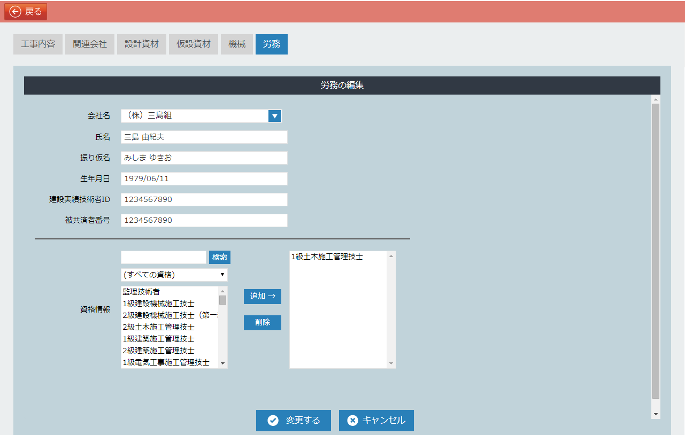Click the main panel scroll-down arrow
Viewport: 685px width, 435px height.
pyautogui.click(x=656, y=414)
